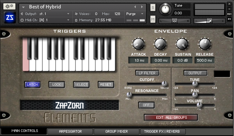
Task: Click the VOLUME slider handle
Action: click(199, 105)
